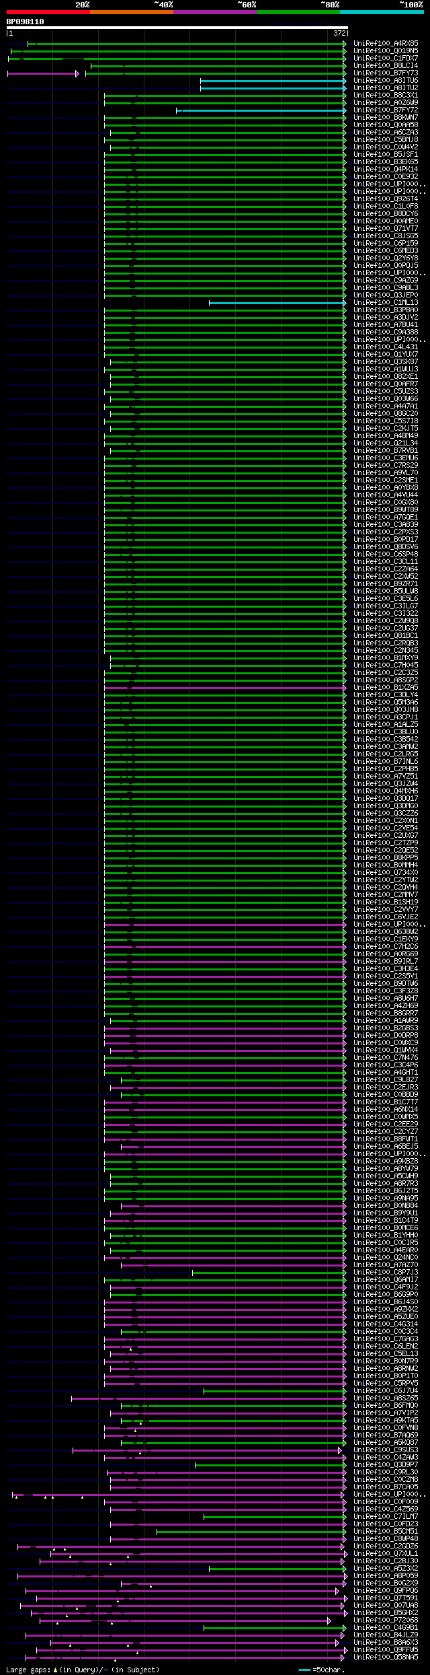The width and height of the screenshot is (430, 1675).
Task: Select the UniRef100_B8C3X1 label
Action: pos(386,96)
